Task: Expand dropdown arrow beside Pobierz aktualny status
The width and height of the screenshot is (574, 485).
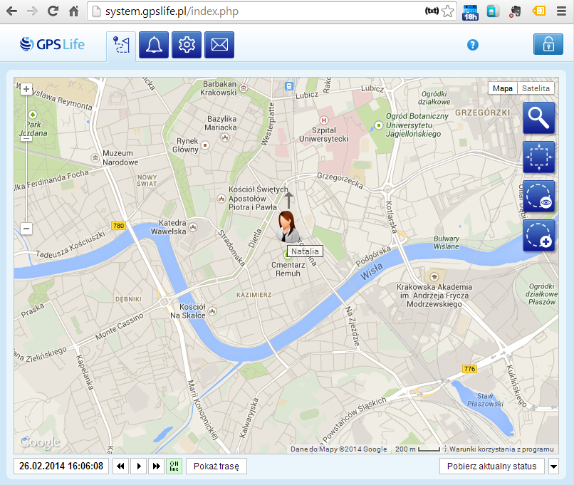Action: (553, 466)
